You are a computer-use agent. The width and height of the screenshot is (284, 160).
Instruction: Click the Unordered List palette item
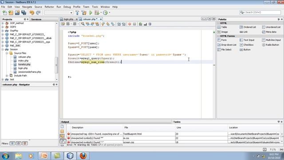pyautogui.click(x=271, y=27)
